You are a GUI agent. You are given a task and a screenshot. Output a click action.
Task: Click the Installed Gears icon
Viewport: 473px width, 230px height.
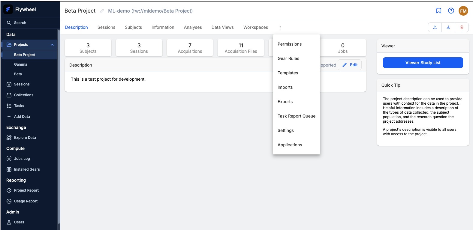[9, 169]
